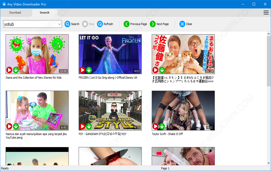Screen dimensions: 271x171
Task: Click the 'Taylor Swift - Shake It Off' title
Action: 167,134
